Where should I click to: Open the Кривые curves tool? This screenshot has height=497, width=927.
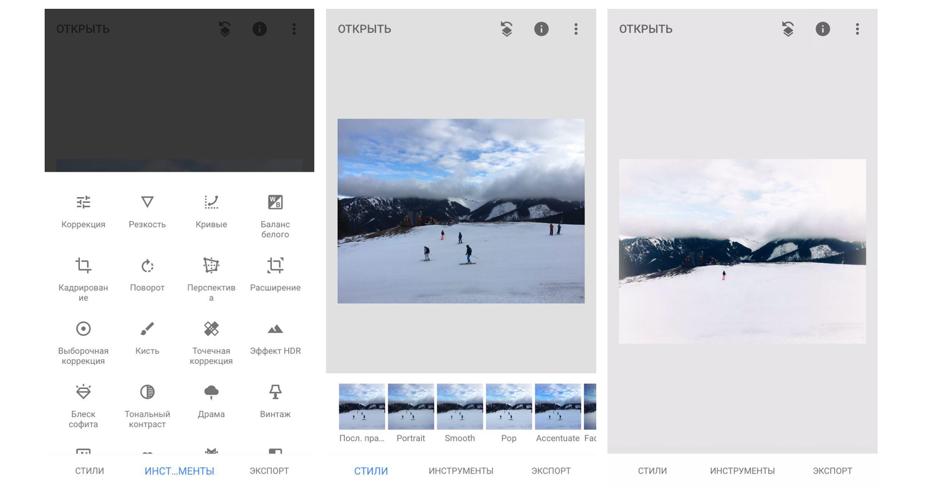[x=211, y=211]
